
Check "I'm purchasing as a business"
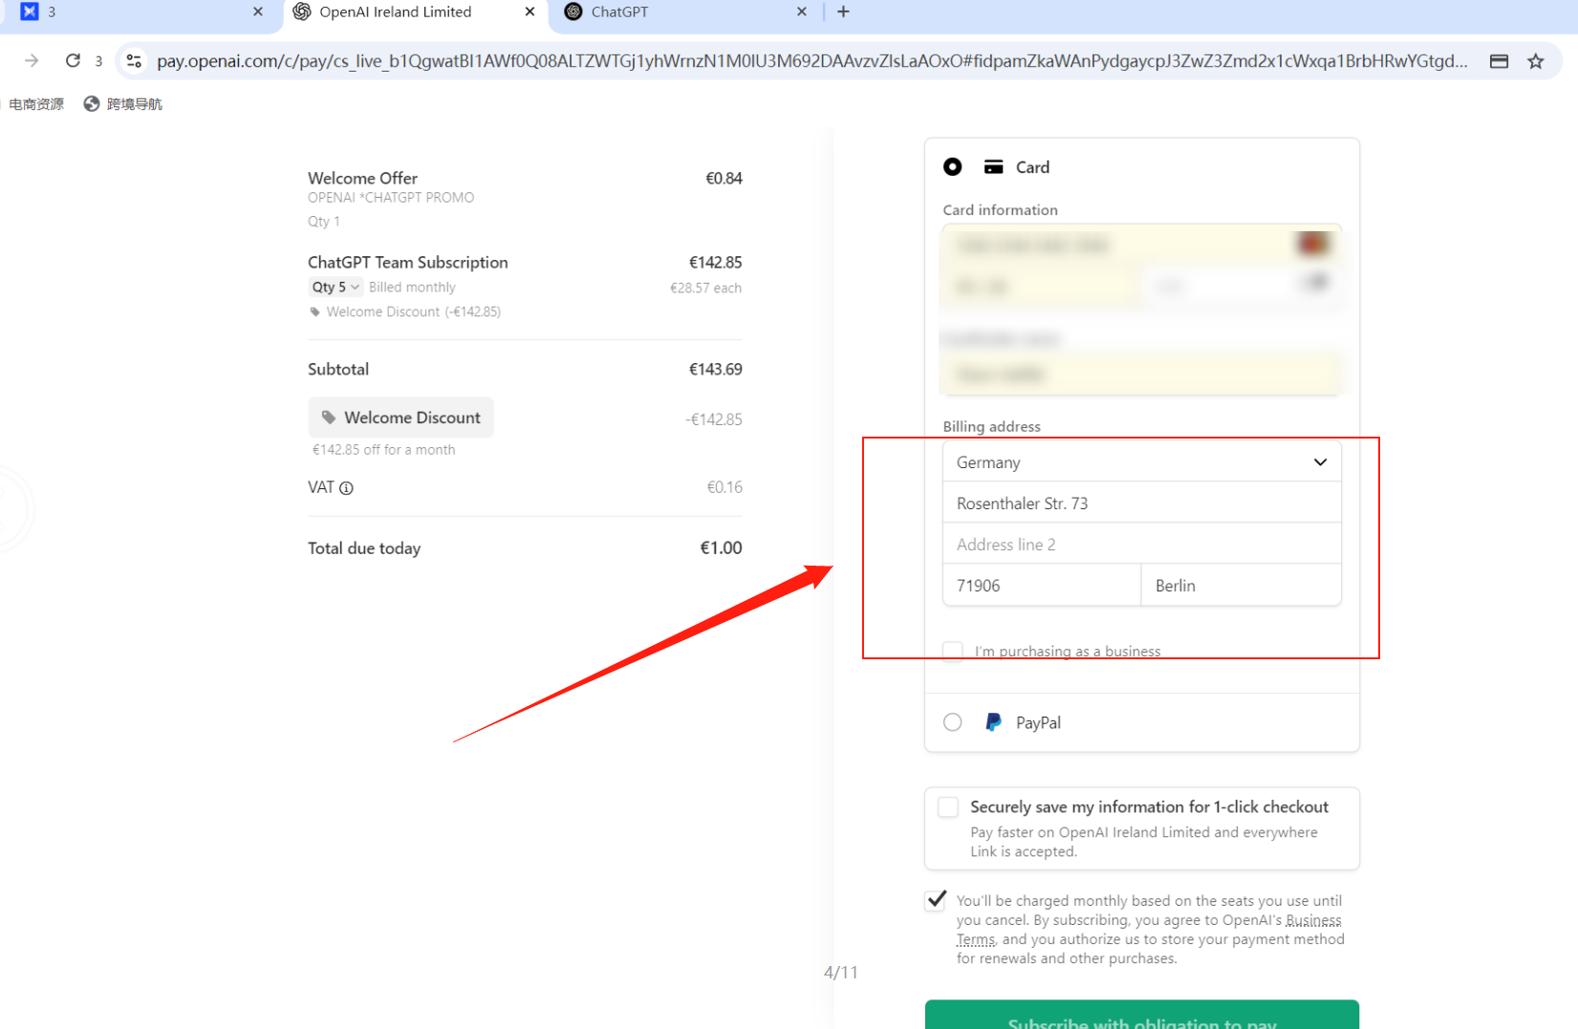point(953,651)
